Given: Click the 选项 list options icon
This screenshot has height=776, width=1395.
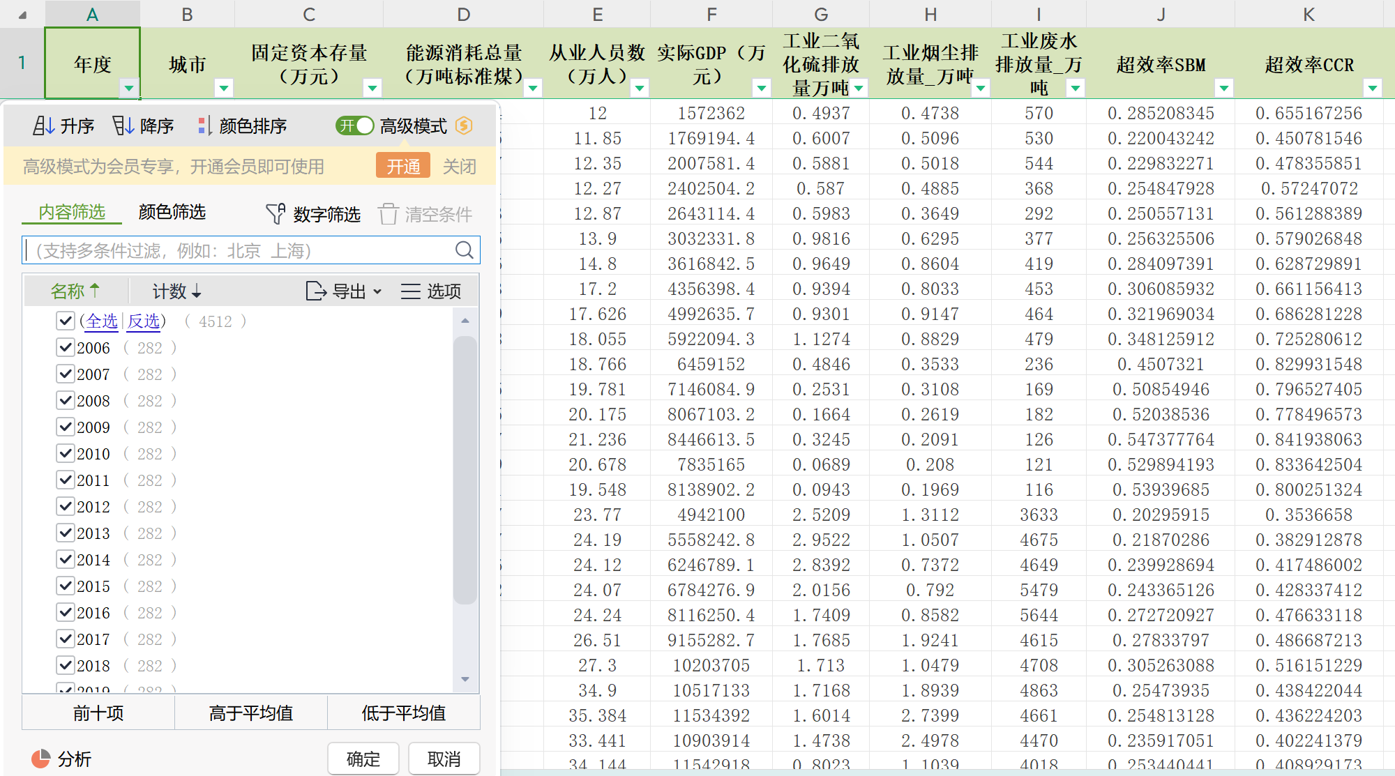Looking at the screenshot, I should [410, 291].
